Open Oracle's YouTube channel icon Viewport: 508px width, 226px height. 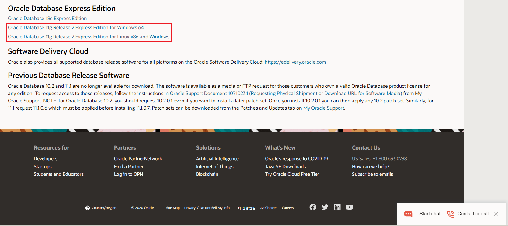[x=349, y=207]
